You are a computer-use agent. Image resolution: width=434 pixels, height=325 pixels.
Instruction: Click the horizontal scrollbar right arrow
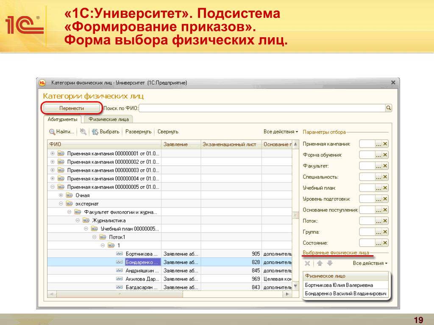coord(287,295)
